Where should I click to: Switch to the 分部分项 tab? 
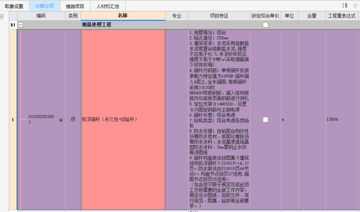click(45, 6)
